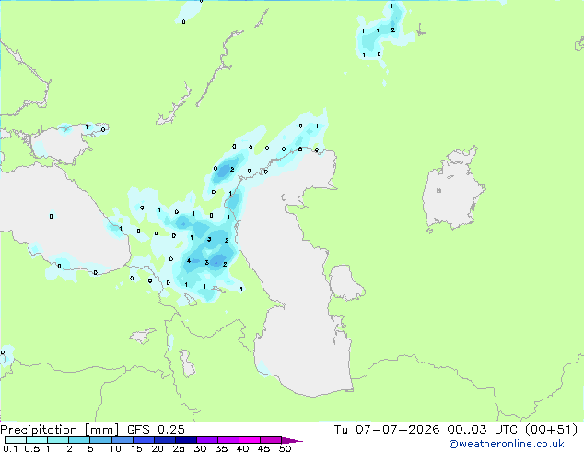Select the 35–40 mm legend swatch
The width and height of the screenshot is (584, 452).
[228, 440]
